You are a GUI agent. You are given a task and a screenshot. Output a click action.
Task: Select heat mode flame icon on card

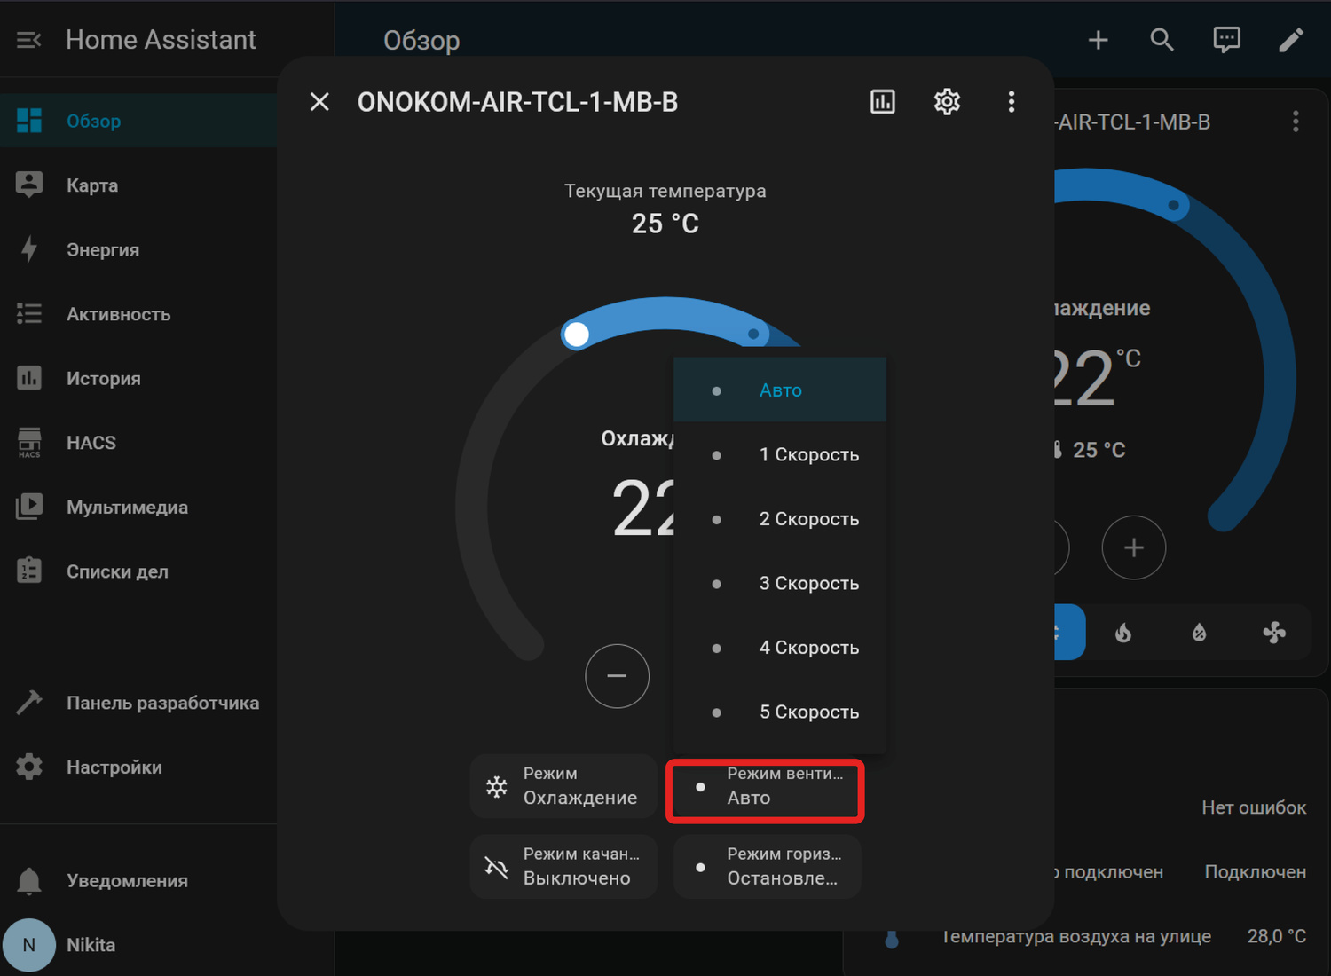[1123, 633]
